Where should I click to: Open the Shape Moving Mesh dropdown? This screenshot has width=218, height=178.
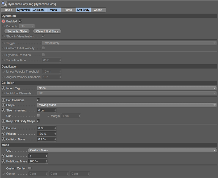(x=127, y=105)
